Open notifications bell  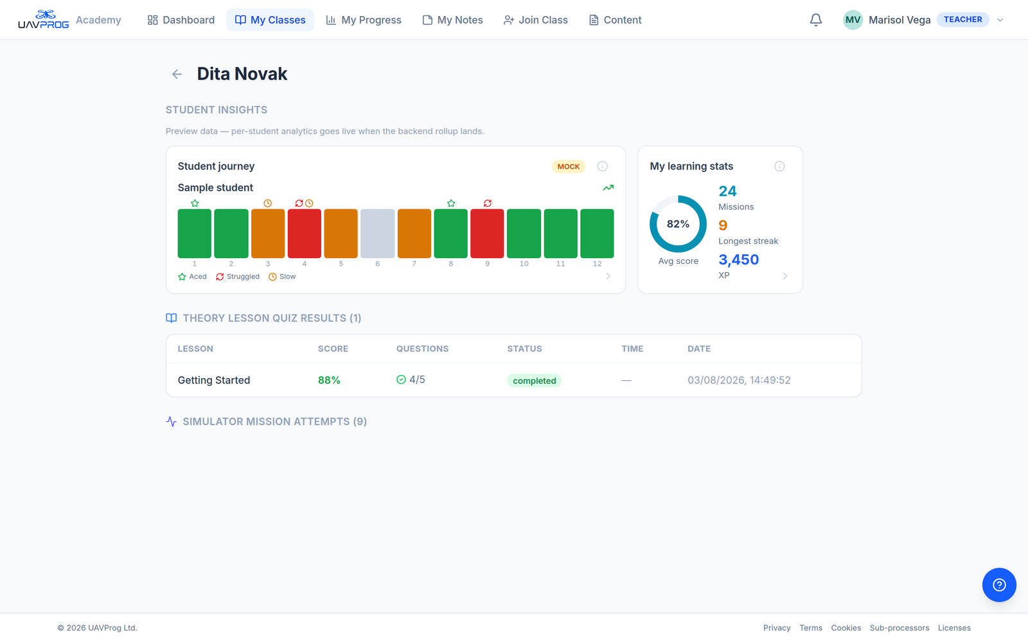(816, 20)
